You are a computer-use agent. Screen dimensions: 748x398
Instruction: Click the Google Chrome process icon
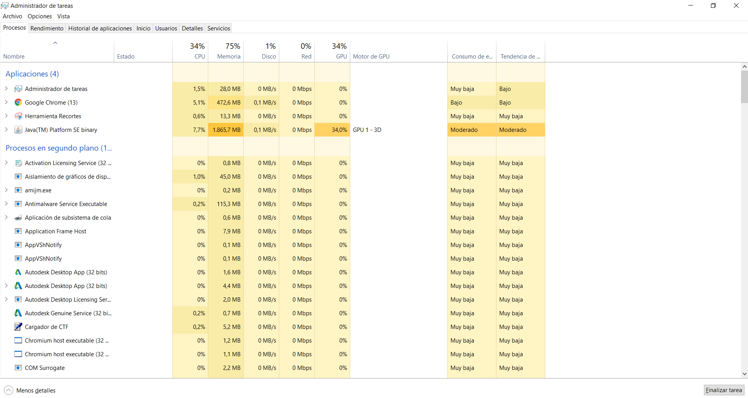pos(18,103)
